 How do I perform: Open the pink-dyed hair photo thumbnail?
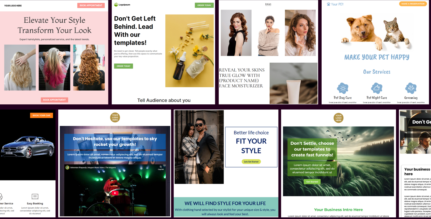[54, 67]
